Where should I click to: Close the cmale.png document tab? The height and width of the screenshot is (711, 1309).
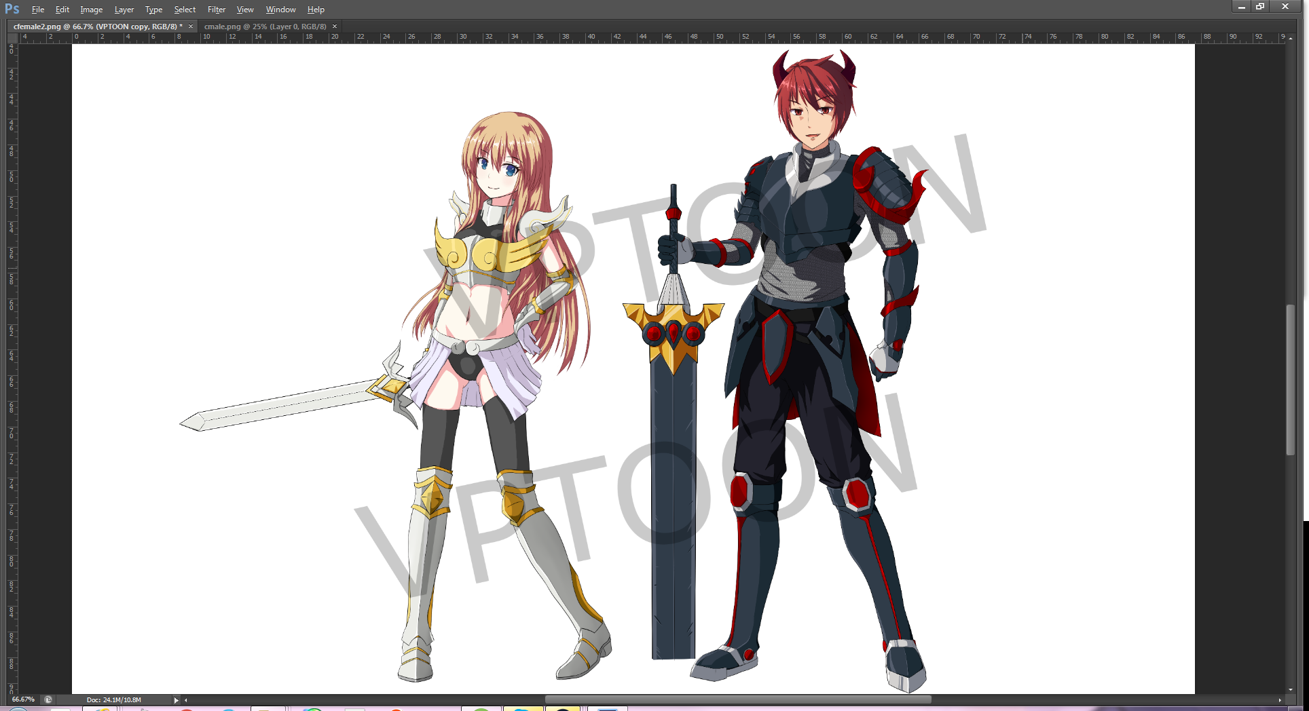335,26
